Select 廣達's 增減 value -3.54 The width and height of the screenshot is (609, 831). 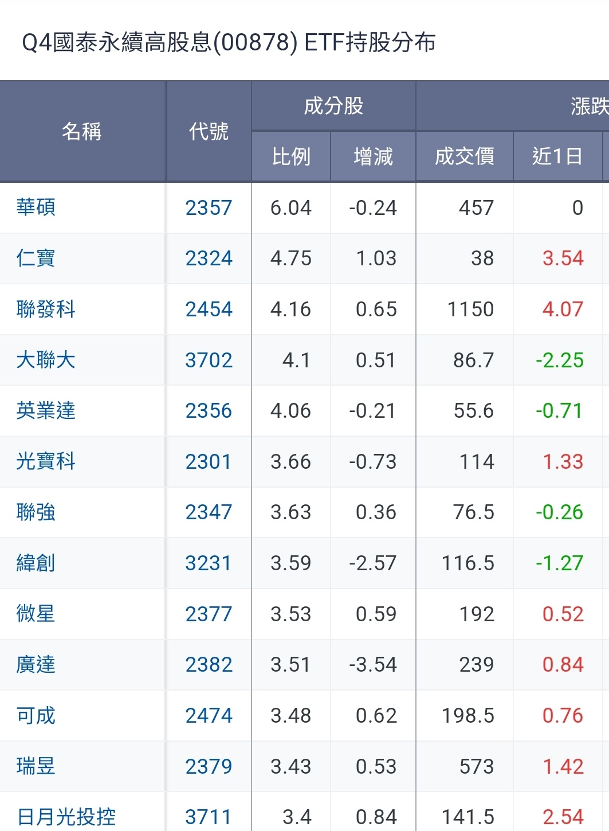click(373, 665)
